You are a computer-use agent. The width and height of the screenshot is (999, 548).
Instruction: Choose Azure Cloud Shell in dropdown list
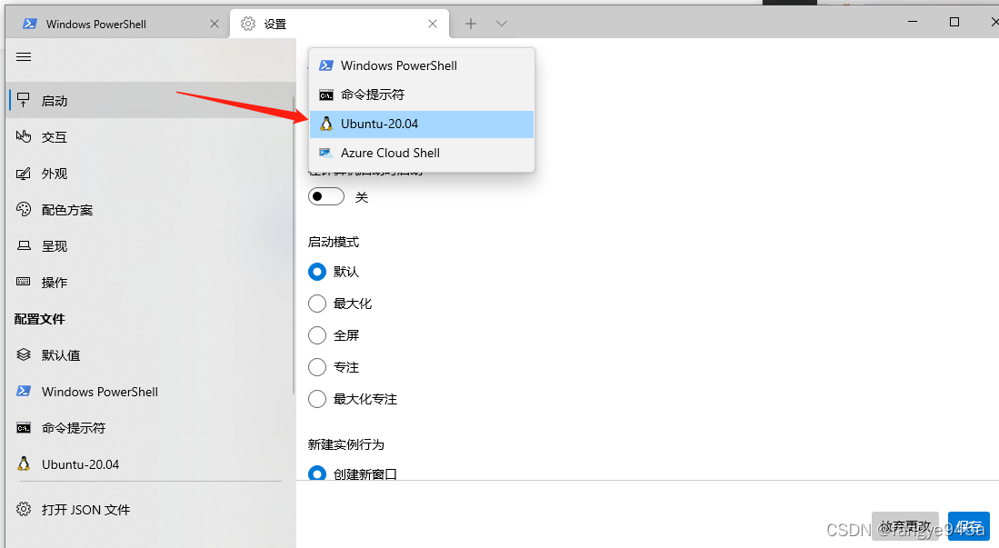(421, 153)
